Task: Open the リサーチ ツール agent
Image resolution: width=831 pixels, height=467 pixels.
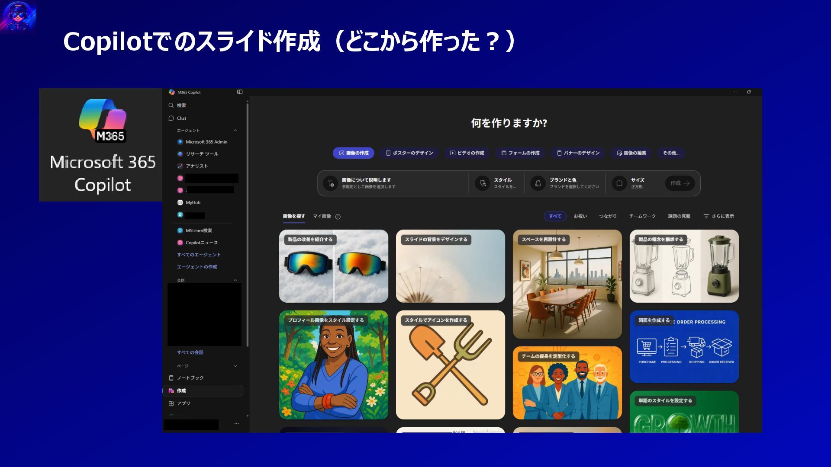Action: pyautogui.click(x=203, y=154)
